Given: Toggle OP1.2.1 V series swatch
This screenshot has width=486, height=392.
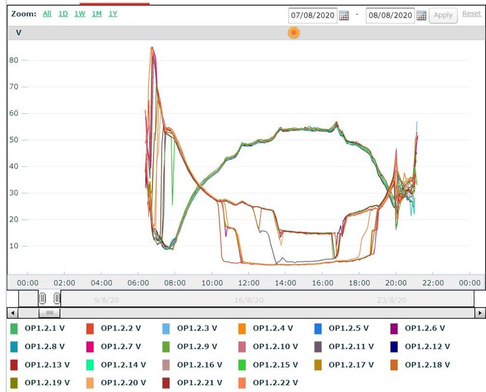Looking at the screenshot, I should pos(14,328).
